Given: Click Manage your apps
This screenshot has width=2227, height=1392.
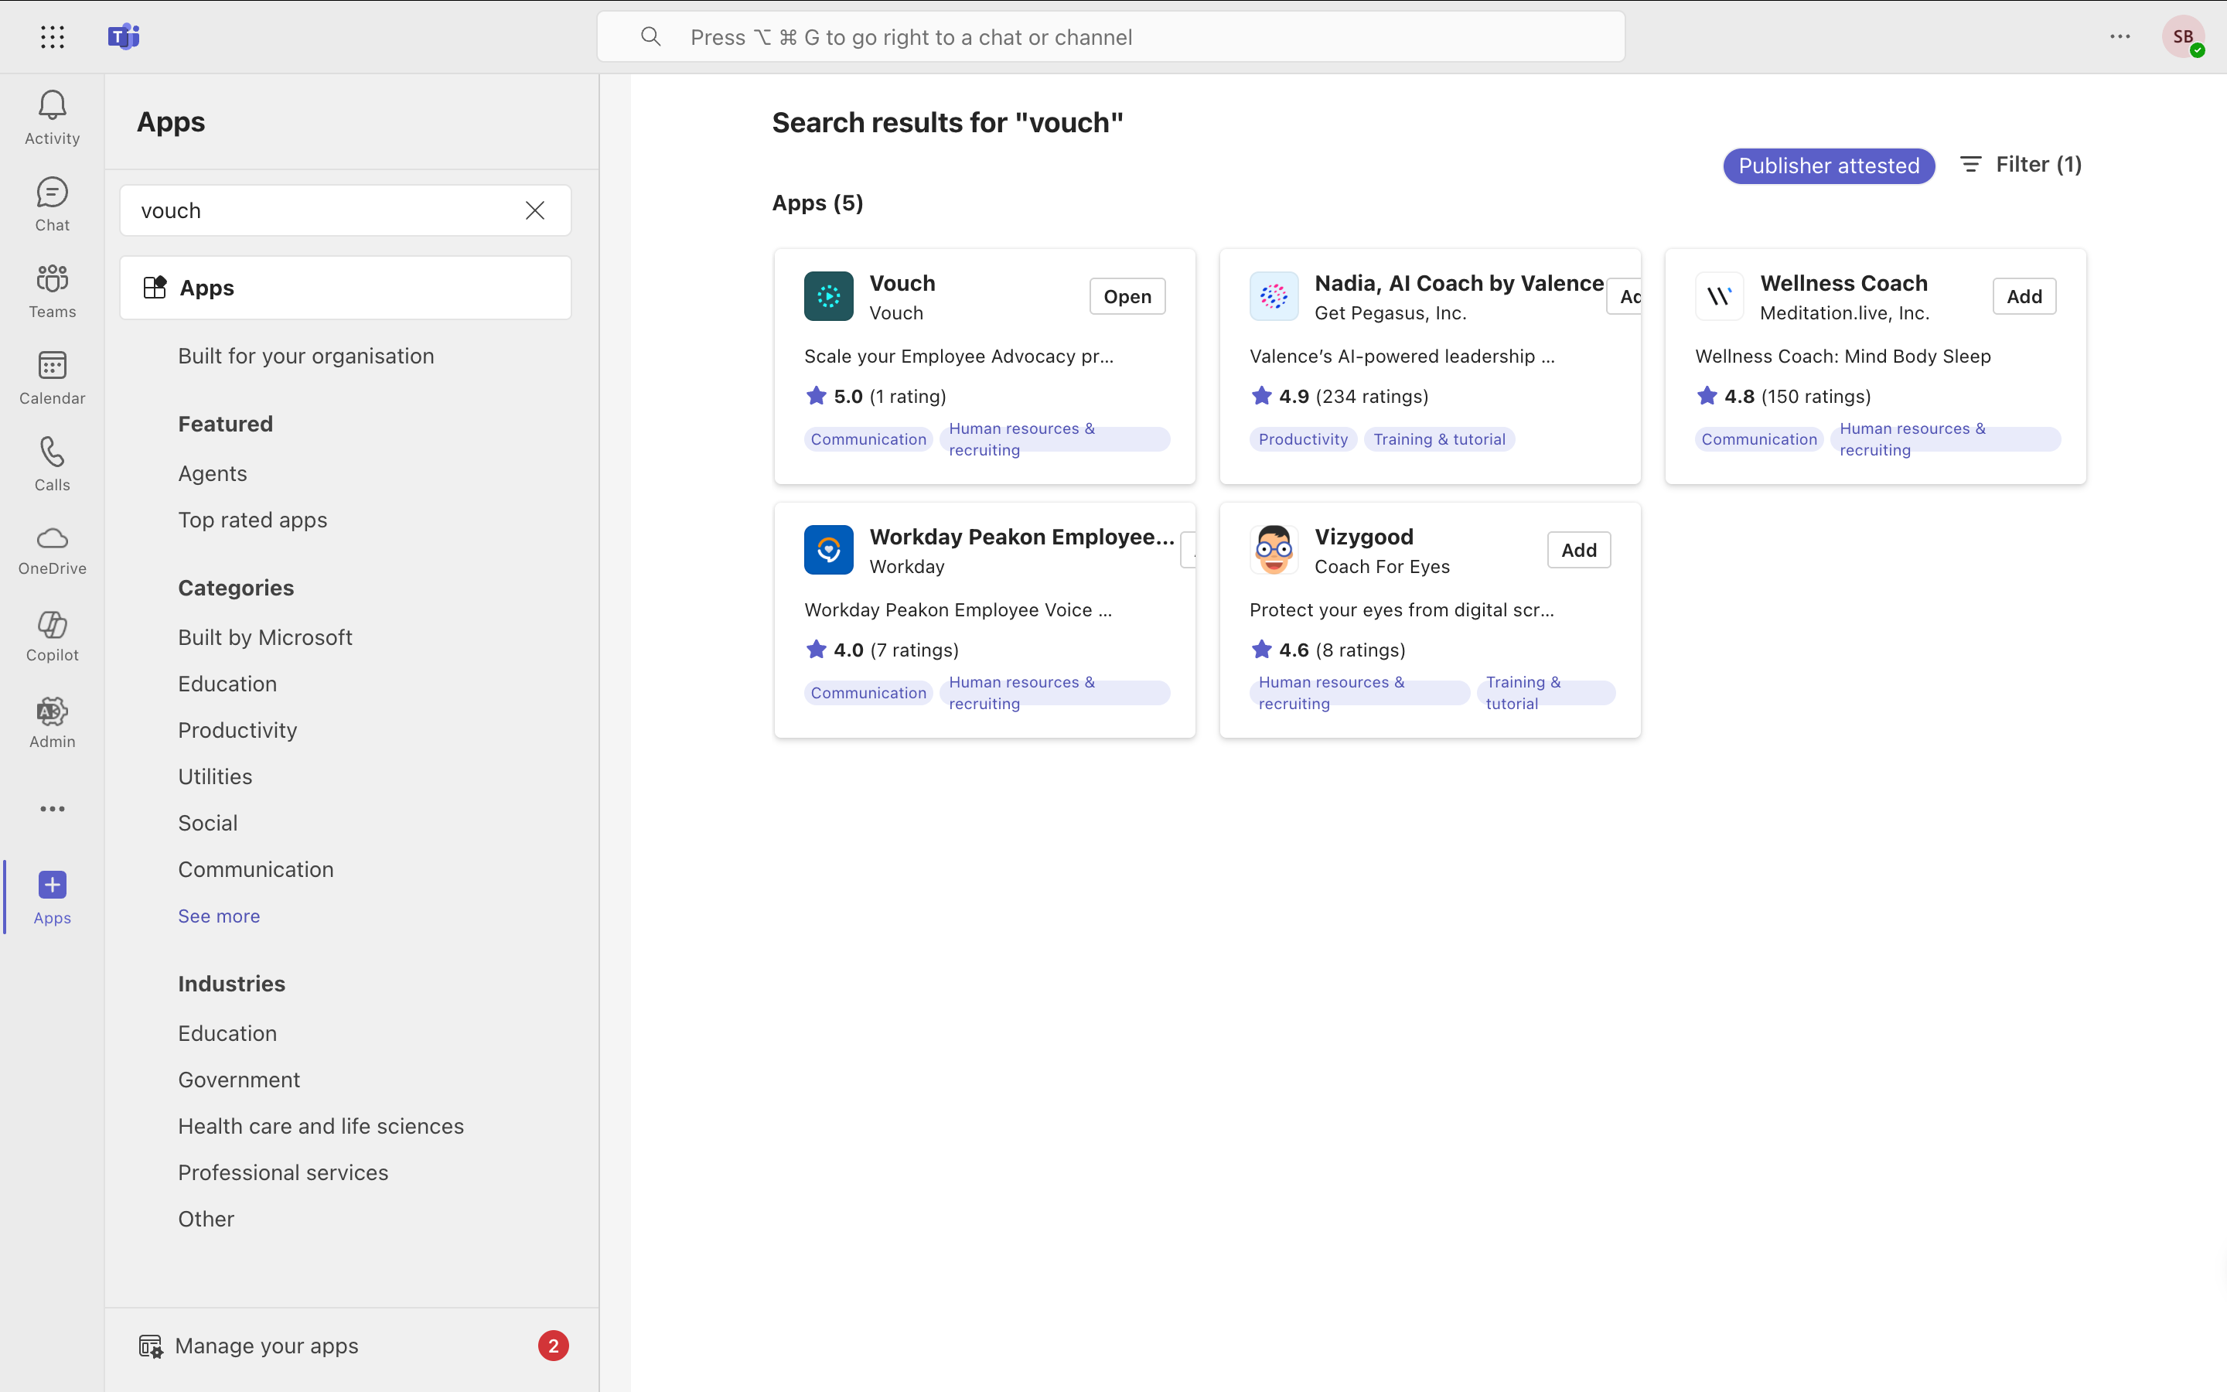Looking at the screenshot, I should pyautogui.click(x=267, y=1346).
